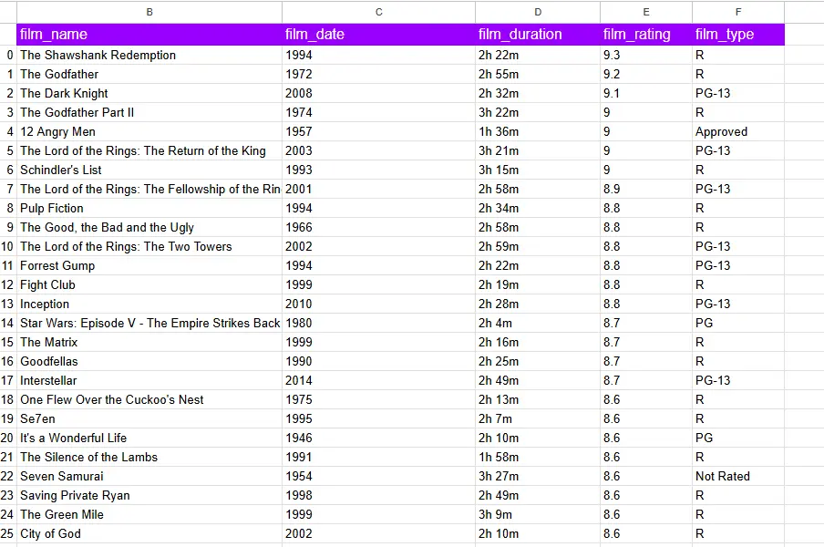Click the column D header
The width and height of the screenshot is (824, 547).
538,12
